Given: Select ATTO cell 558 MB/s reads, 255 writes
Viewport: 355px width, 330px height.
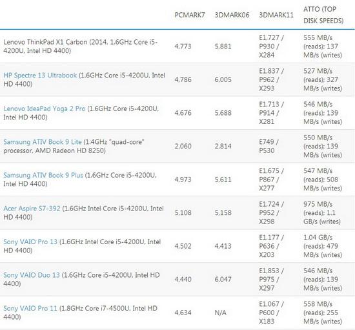Looking at the screenshot, I should [323, 313].
